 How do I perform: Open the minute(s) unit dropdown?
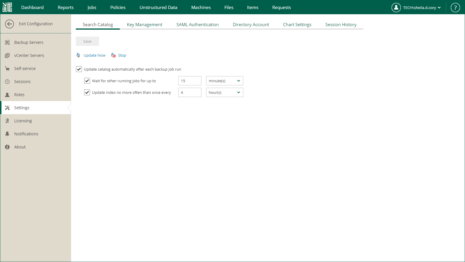(x=225, y=81)
